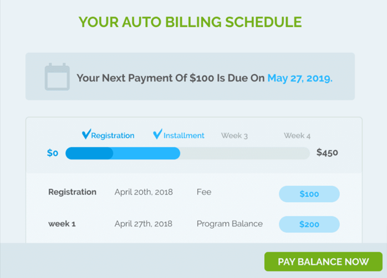This screenshot has height=278, width=387.
Task: Click the week 1 row title
Action: (x=62, y=224)
